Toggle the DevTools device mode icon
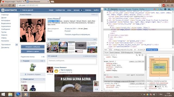The height and width of the screenshot is (97, 174). pos(109,9)
